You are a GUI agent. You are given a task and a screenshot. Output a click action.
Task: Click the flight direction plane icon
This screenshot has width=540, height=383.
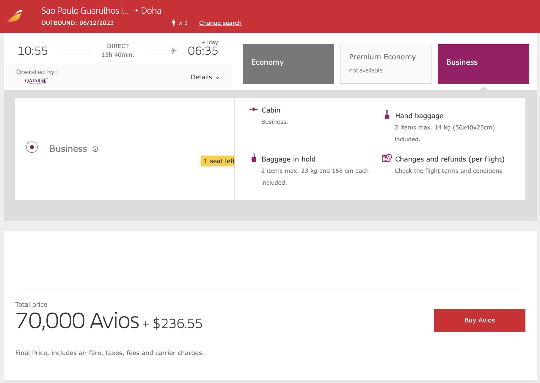[x=174, y=51]
